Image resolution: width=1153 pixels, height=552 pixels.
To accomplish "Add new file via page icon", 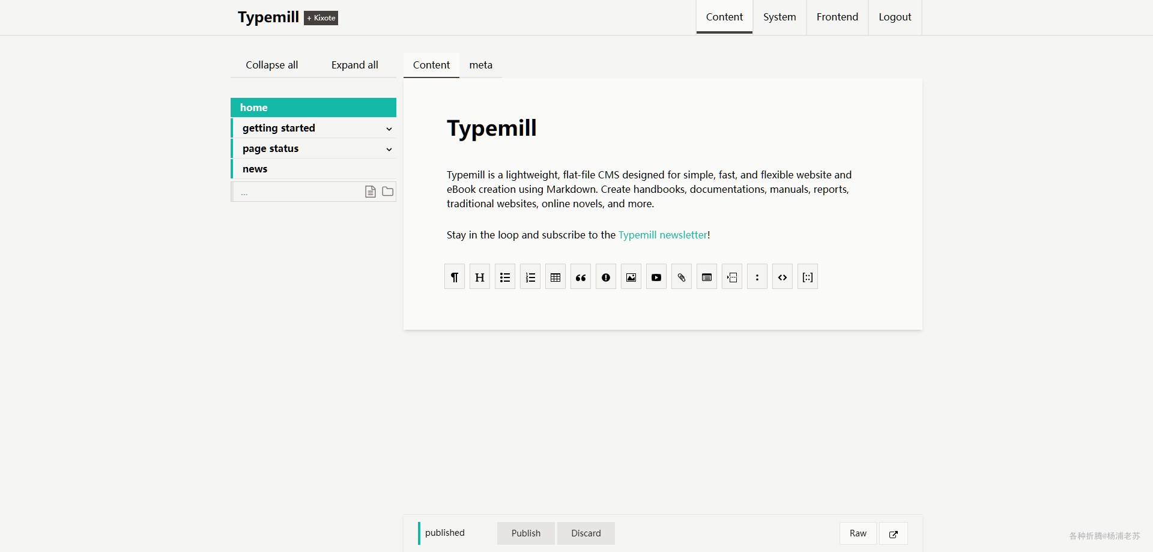I will point(371,192).
